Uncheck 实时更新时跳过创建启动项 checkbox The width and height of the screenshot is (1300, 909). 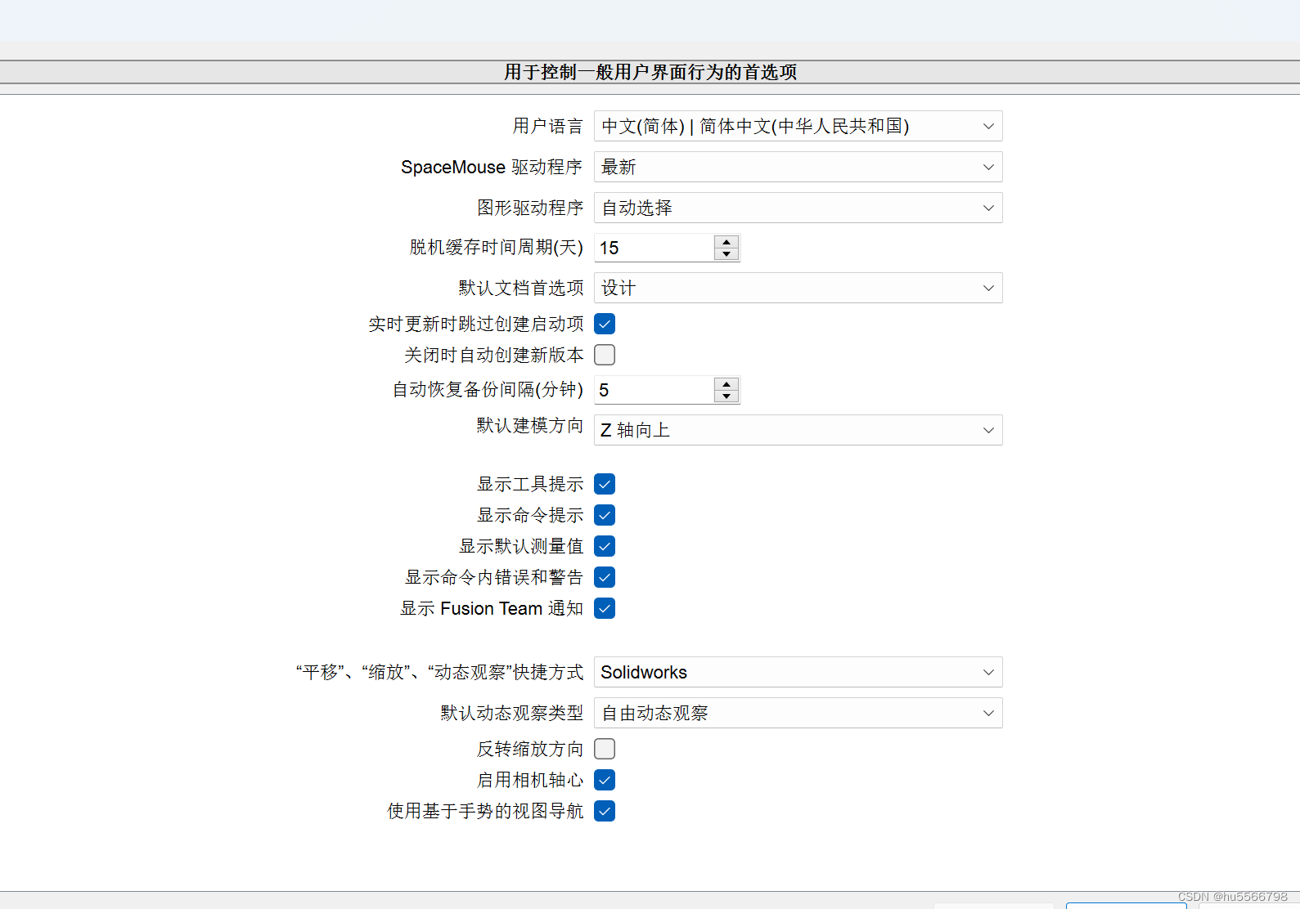point(605,324)
